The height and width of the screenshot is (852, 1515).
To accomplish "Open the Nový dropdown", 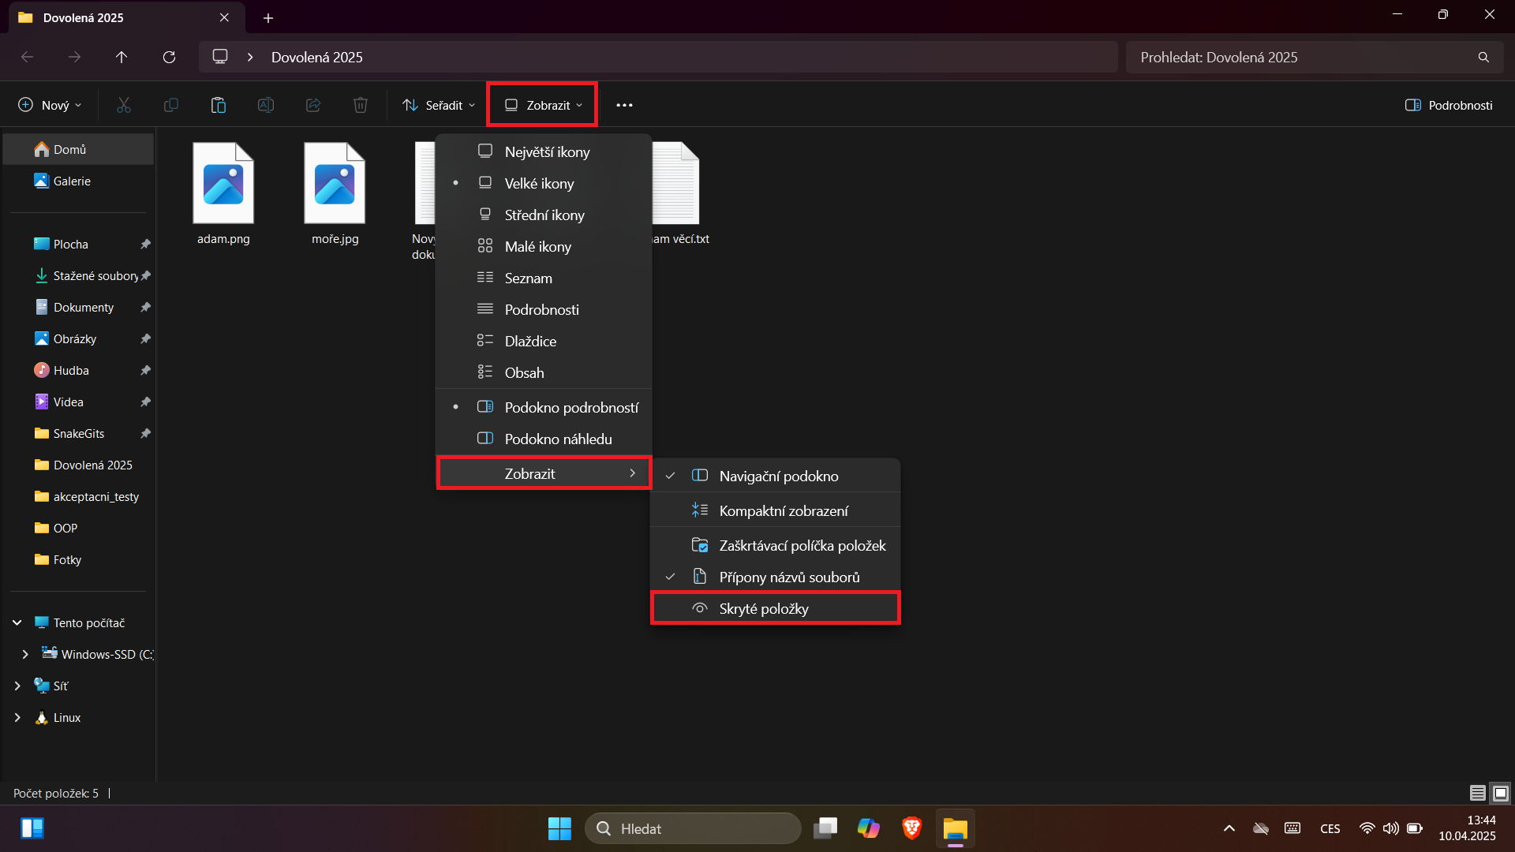I will coord(49,104).
